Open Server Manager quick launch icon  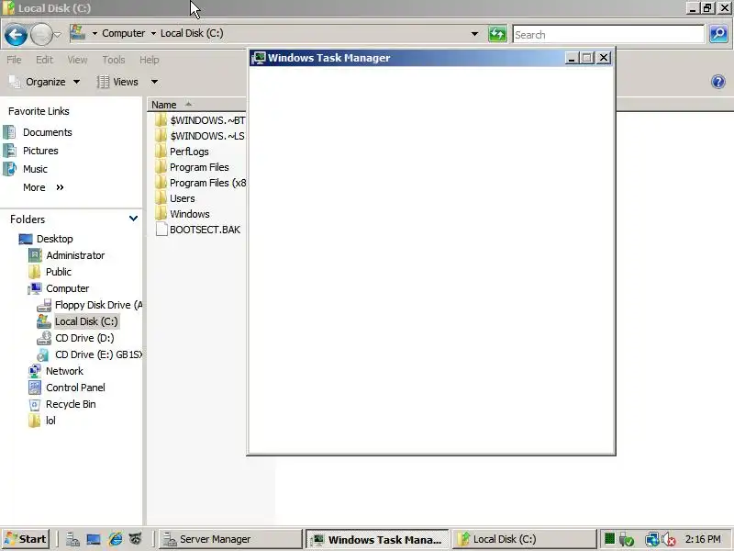(72, 539)
